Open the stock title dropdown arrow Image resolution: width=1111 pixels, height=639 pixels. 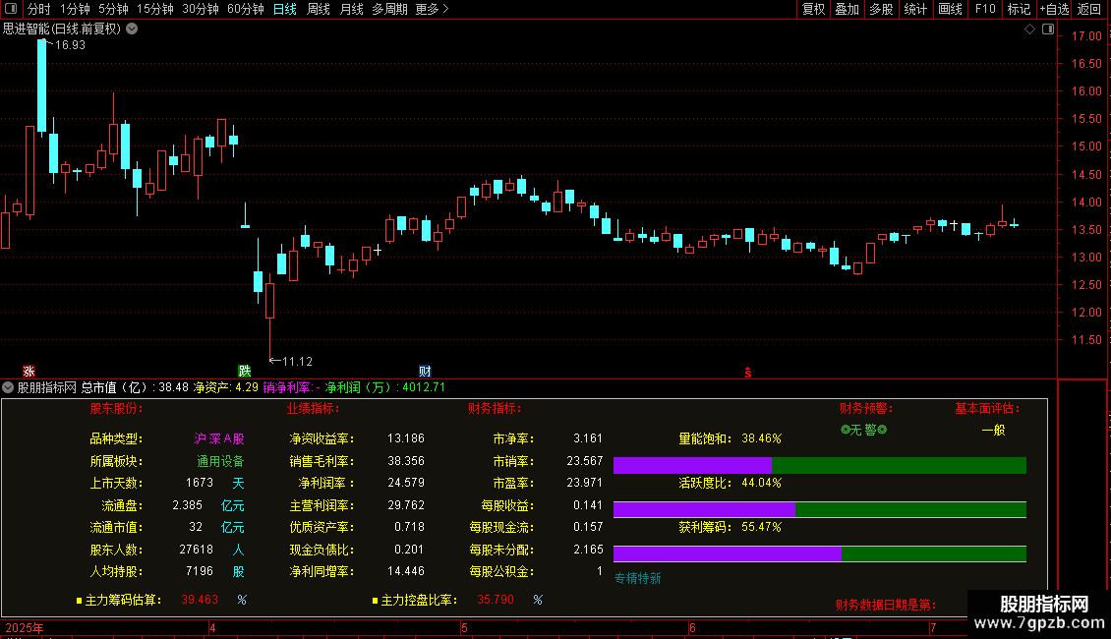pyautogui.click(x=132, y=29)
